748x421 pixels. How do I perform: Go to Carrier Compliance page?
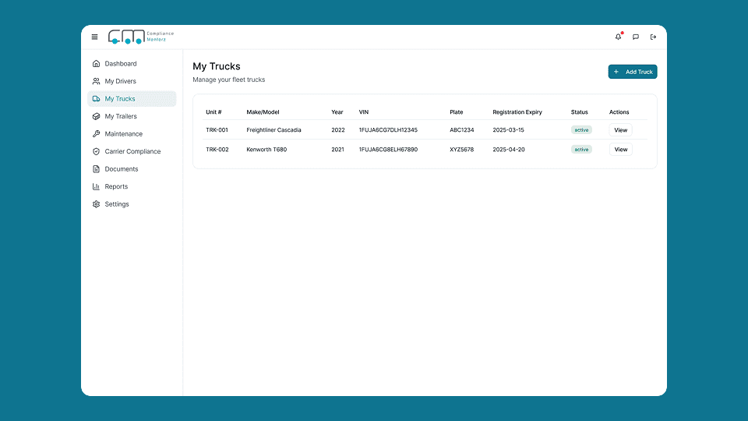132,152
